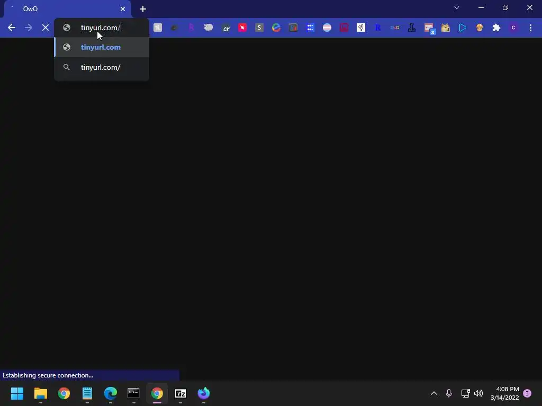Click the blue play triangle extension
This screenshot has height=406, width=542.
click(x=463, y=27)
